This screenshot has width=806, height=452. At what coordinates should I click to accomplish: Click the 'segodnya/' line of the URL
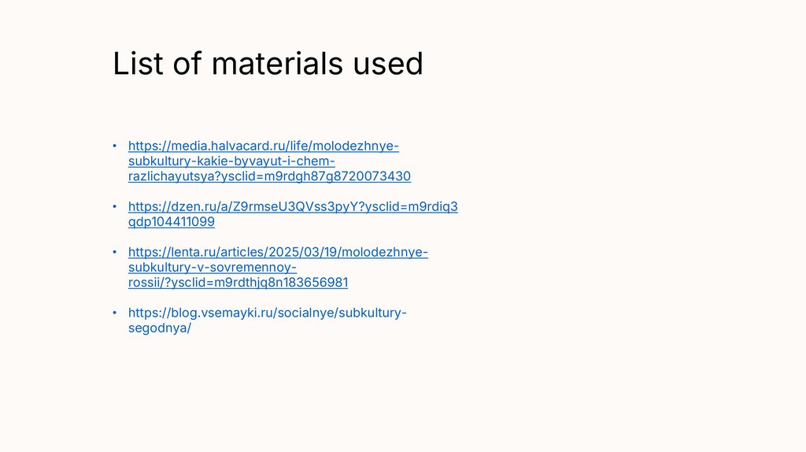click(159, 328)
